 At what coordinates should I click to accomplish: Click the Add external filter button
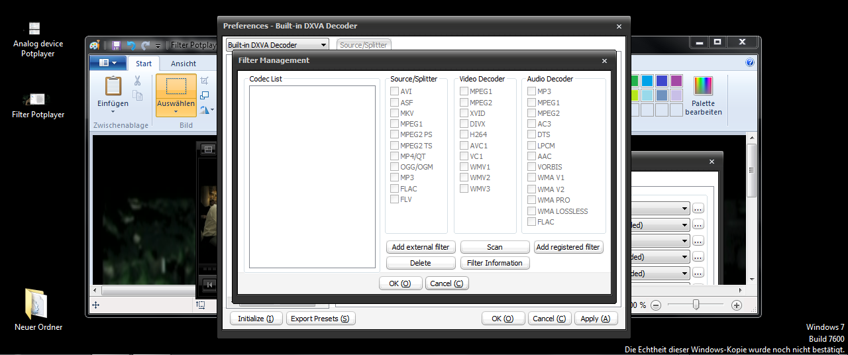pos(420,247)
